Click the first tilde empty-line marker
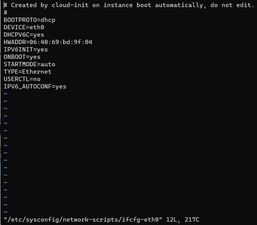 [x=6, y=94]
